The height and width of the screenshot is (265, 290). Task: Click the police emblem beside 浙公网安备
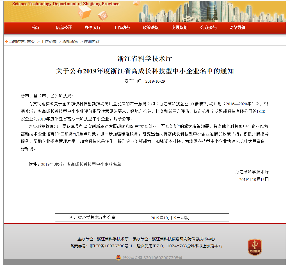[118, 257]
